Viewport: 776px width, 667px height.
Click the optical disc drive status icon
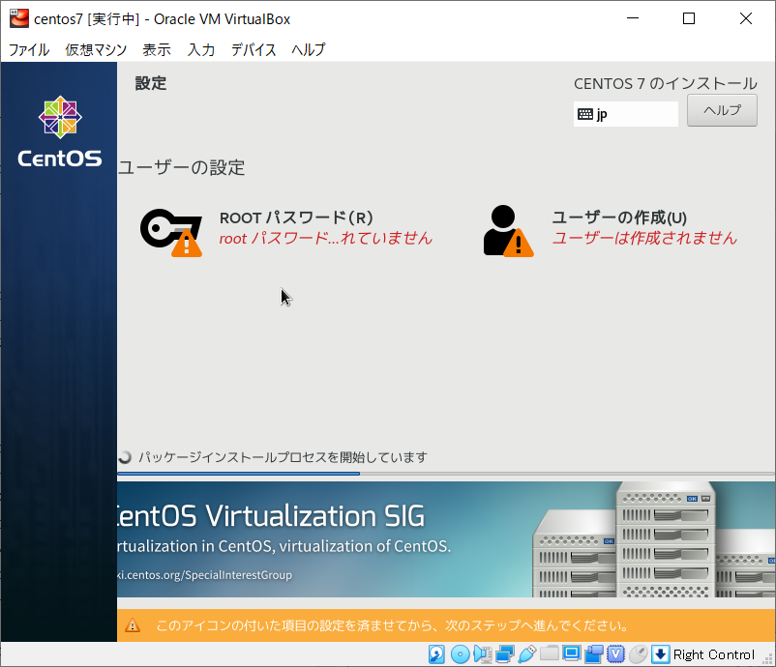tap(460, 654)
